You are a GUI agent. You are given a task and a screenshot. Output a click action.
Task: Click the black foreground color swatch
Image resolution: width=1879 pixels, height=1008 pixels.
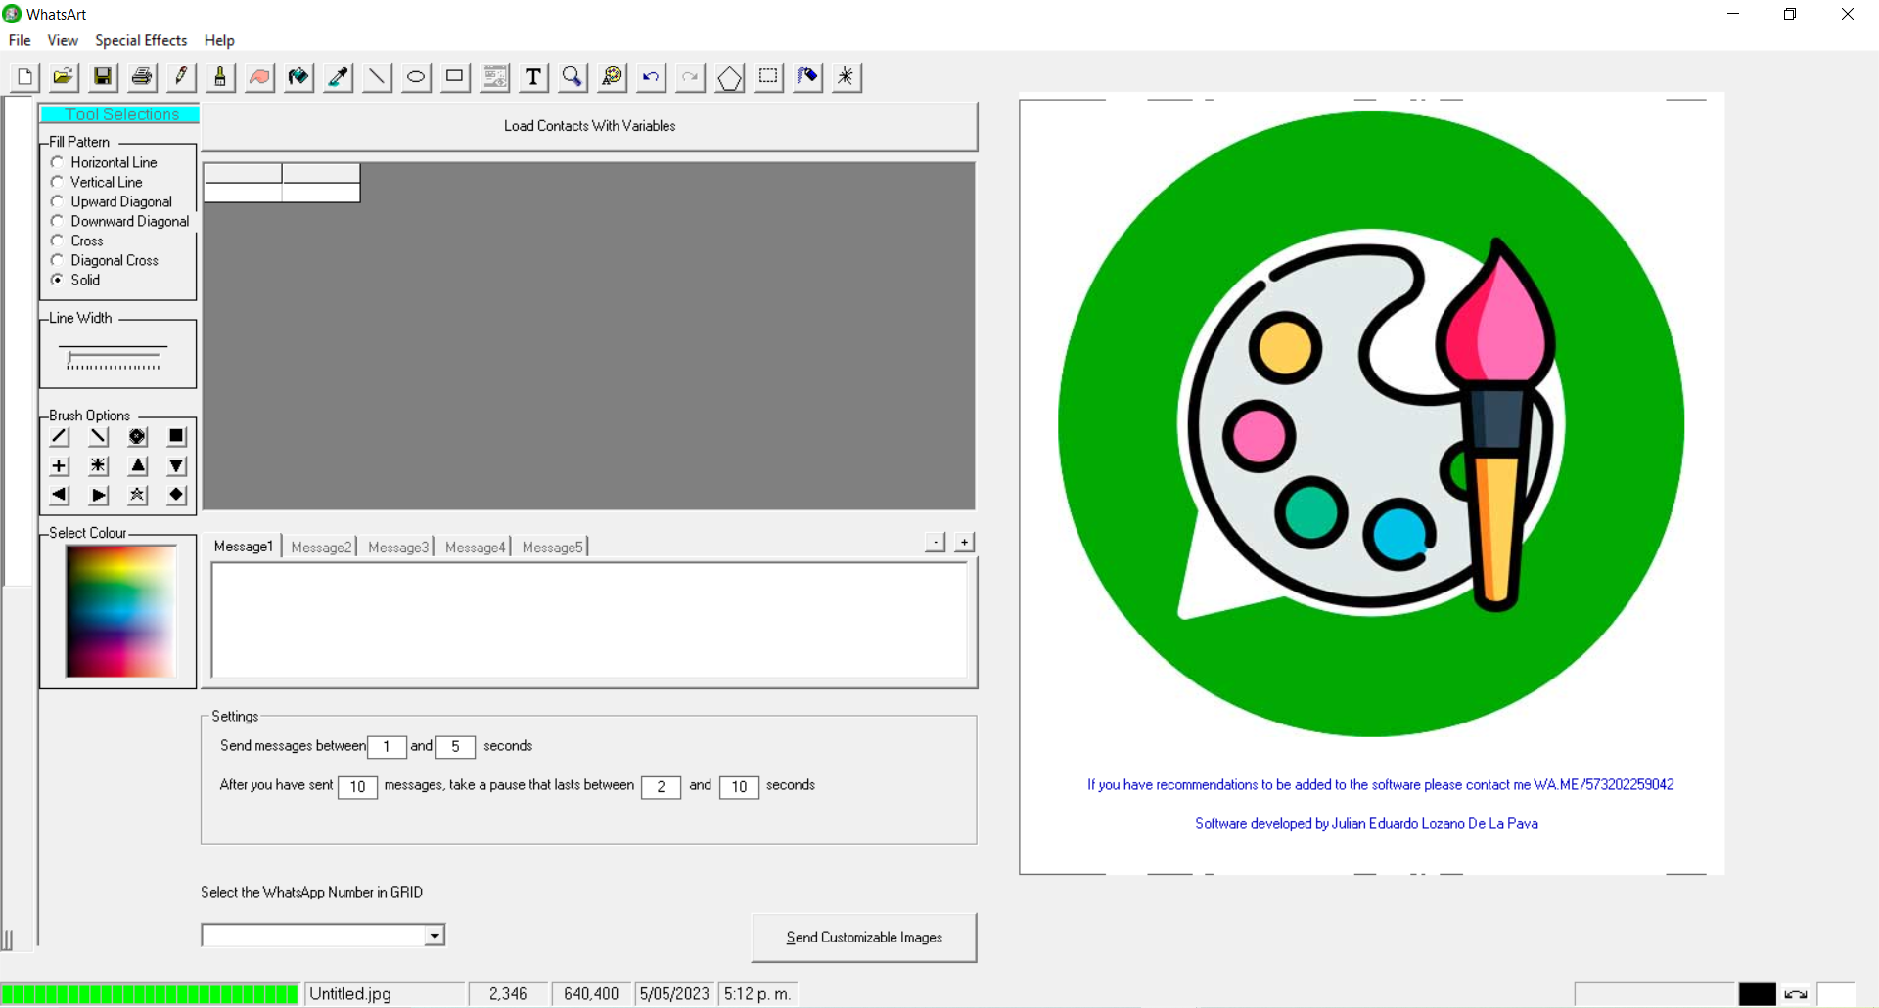coord(1757,994)
